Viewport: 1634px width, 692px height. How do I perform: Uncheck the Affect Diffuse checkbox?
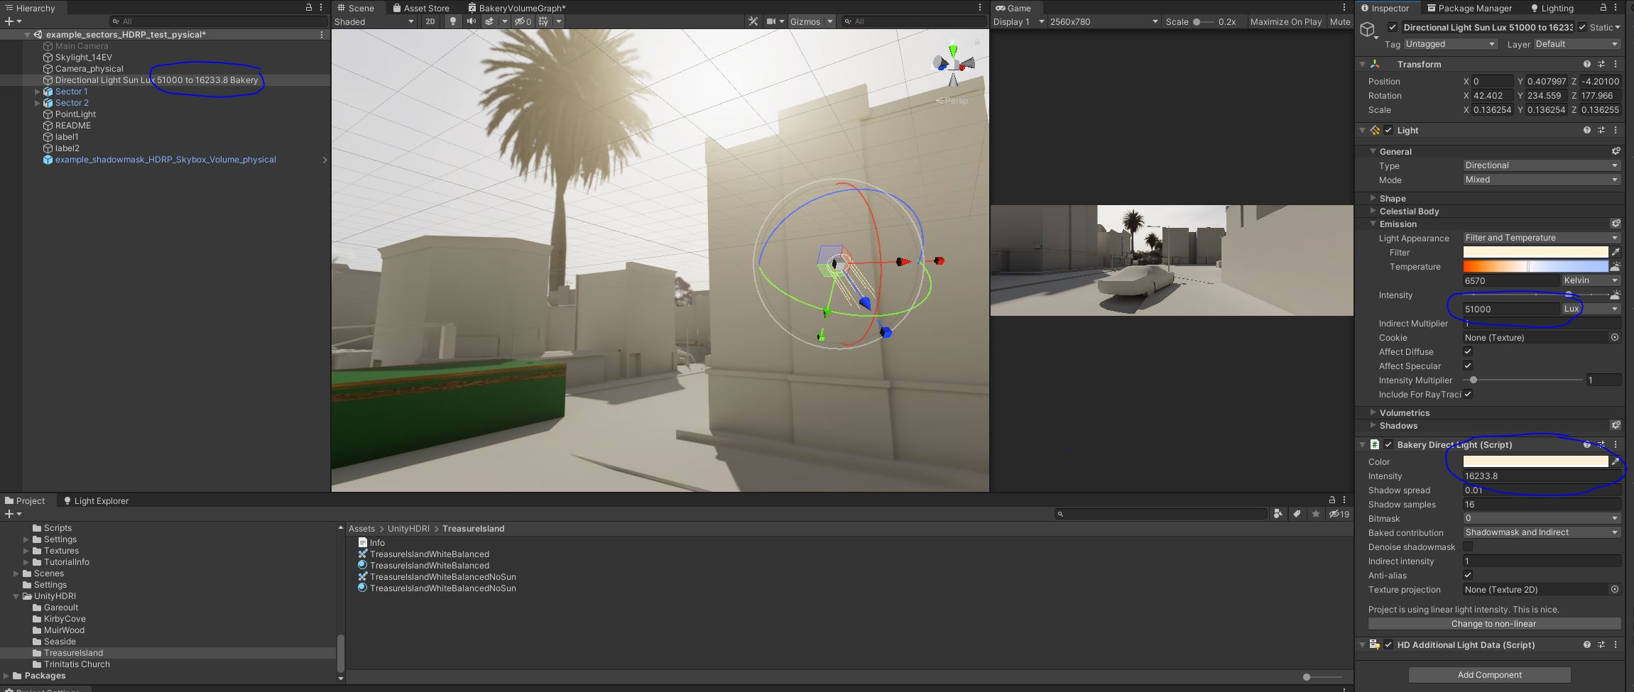click(x=1468, y=351)
